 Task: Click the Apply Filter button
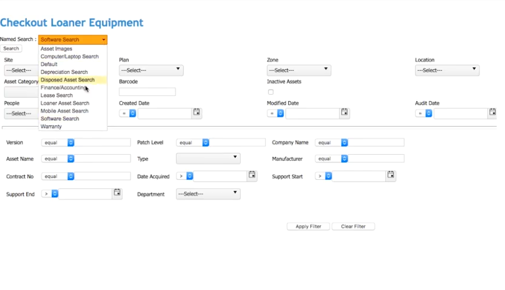(x=308, y=227)
